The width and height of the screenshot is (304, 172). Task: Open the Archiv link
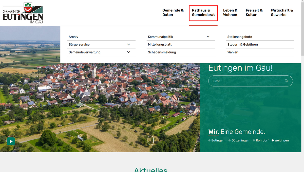pos(73,37)
